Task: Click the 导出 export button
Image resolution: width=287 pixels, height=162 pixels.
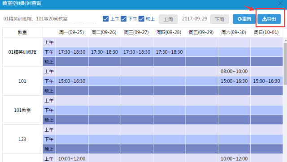Action: [269, 19]
